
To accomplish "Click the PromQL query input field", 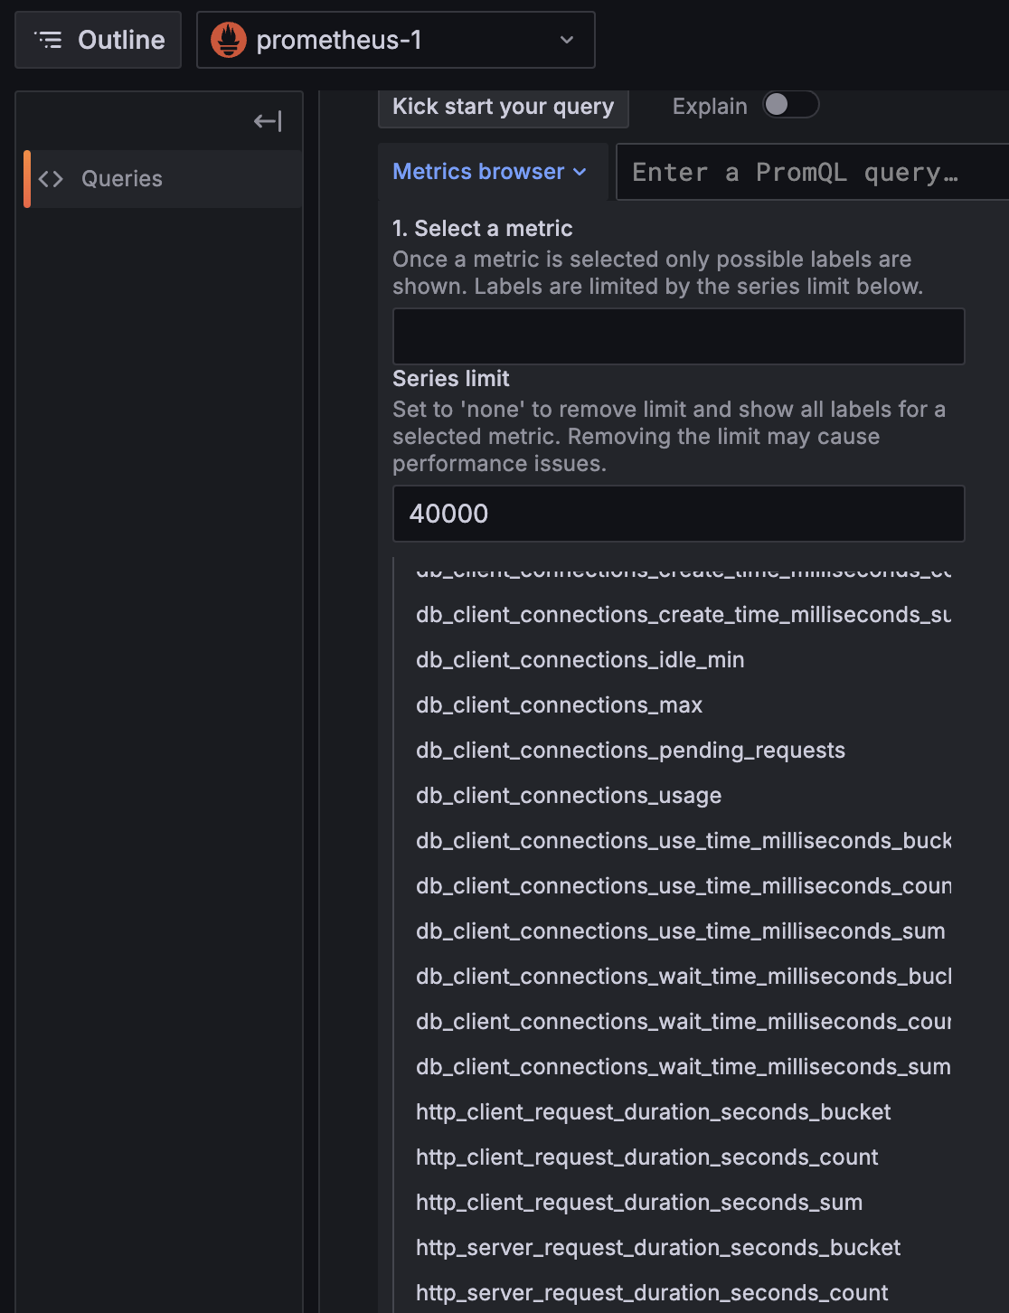I will click(x=805, y=172).
